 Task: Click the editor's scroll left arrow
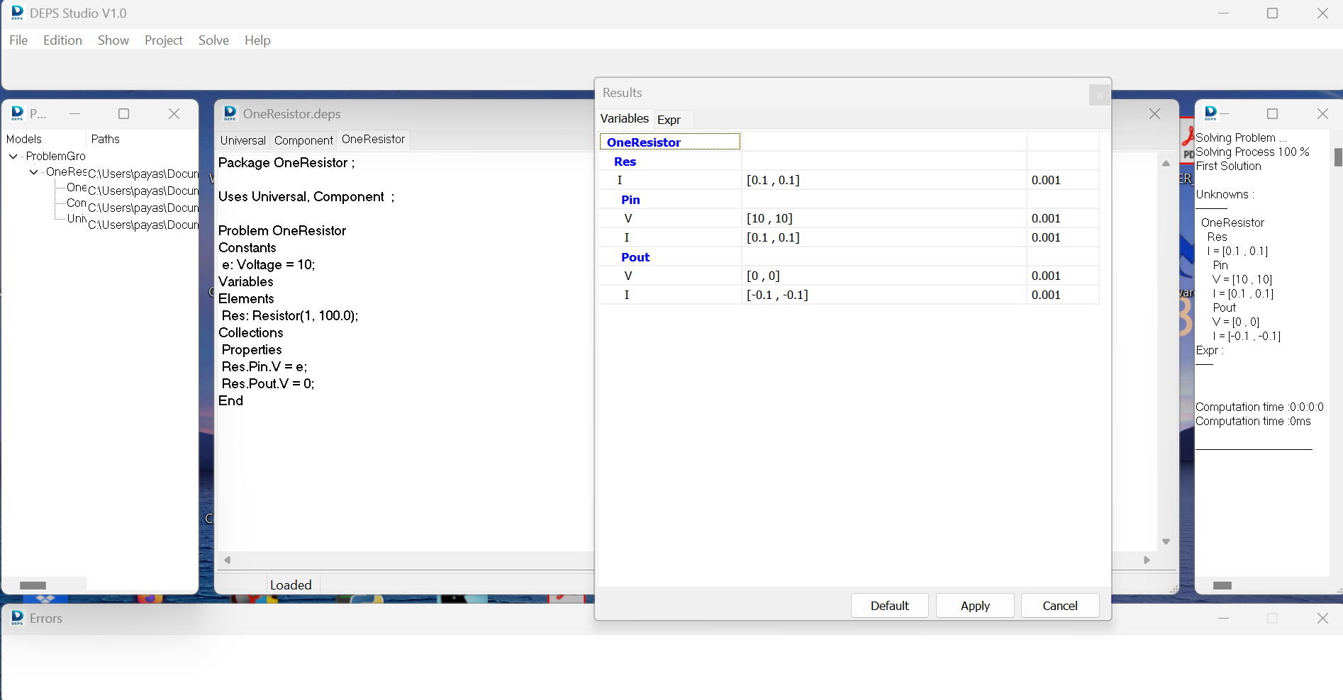click(x=228, y=560)
